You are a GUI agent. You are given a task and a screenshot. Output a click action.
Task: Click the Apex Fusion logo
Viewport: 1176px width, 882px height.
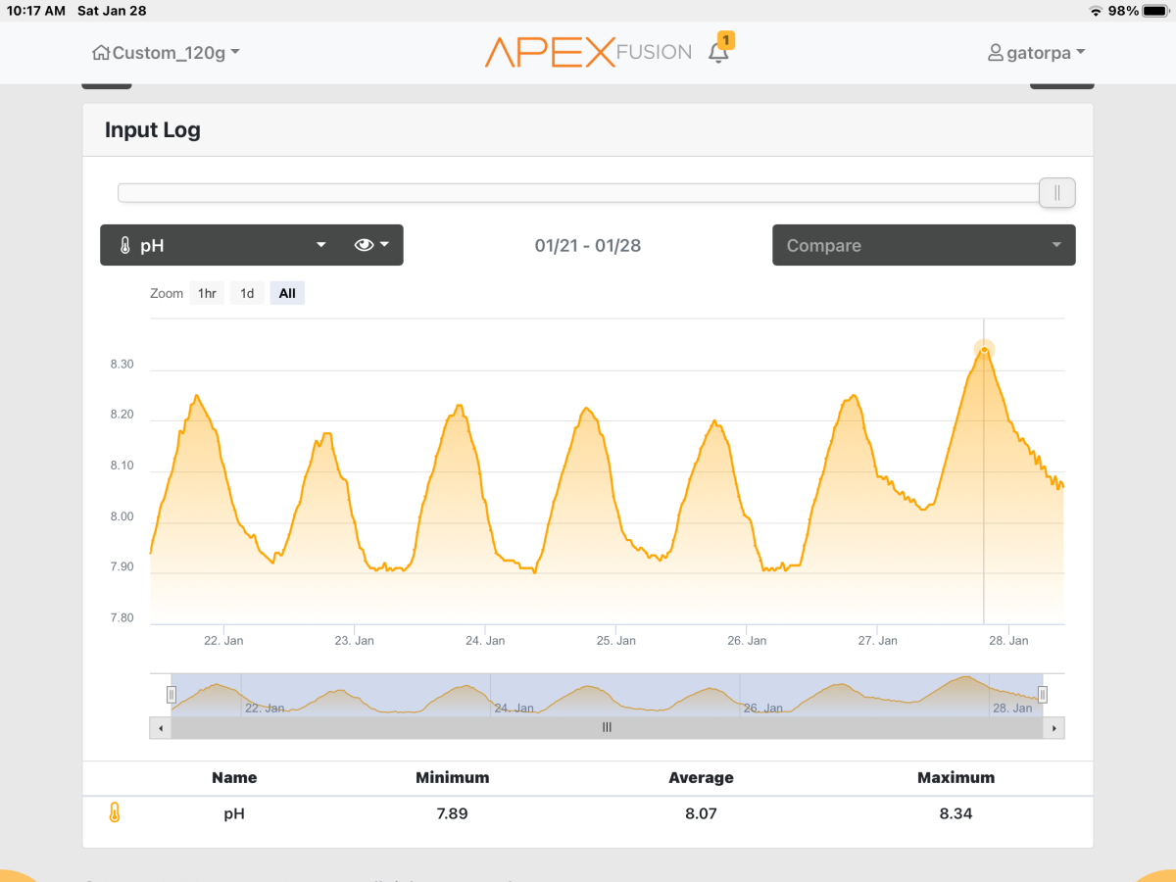pos(588,53)
